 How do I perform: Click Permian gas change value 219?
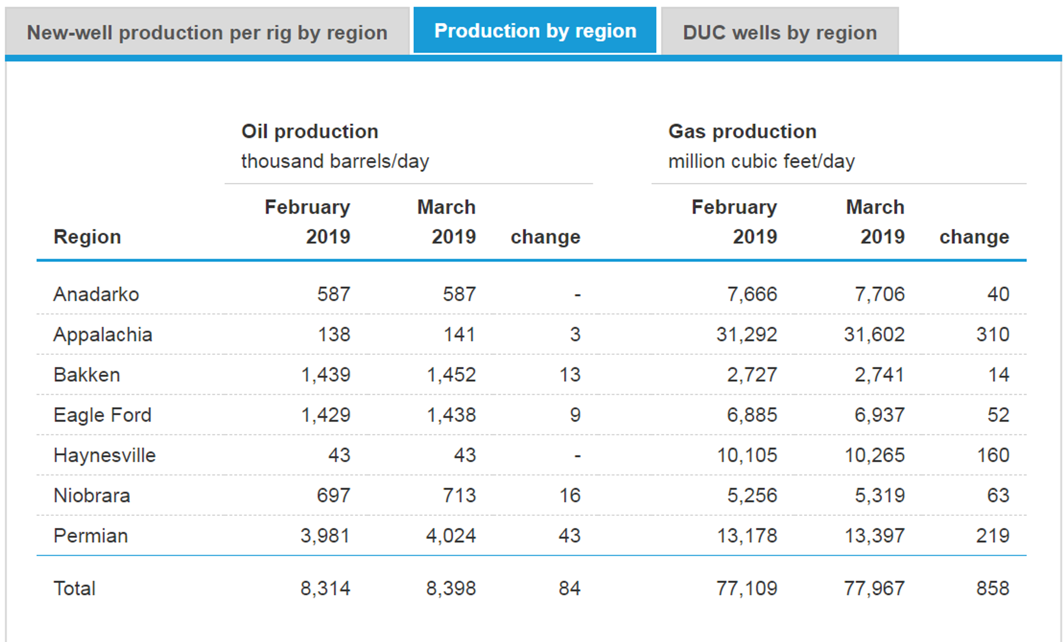pos(993,536)
